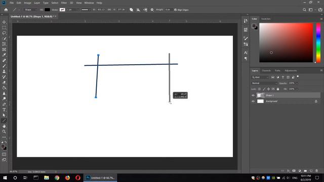Toggle filter for type layers
The height and width of the screenshot is (182, 324).
[283, 77]
